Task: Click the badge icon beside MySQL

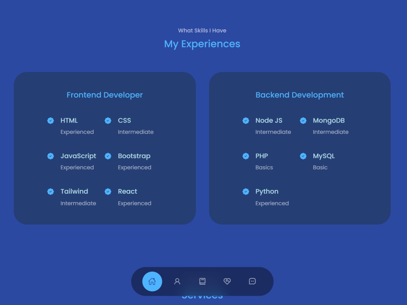Action: [303, 156]
